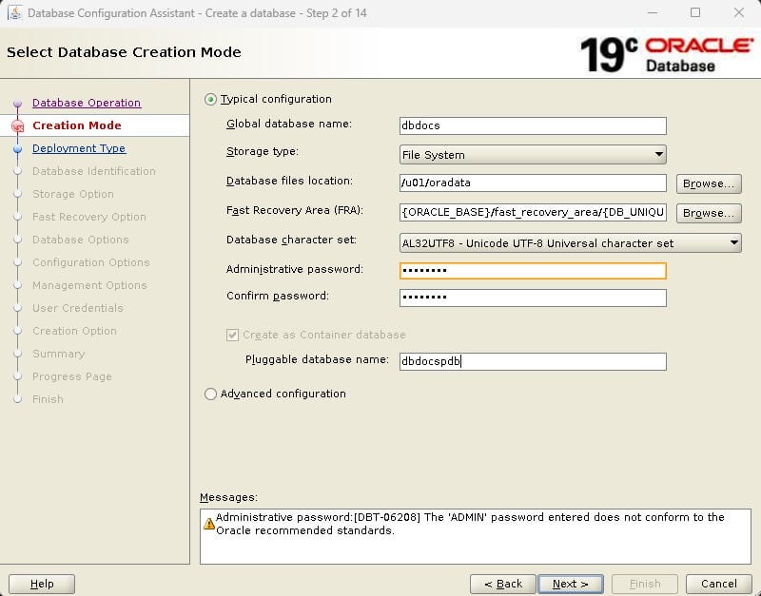Image resolution: width=761 pixels, height=596 pixels.
Task: Expand the Database character set dropdown
Action: [570, 243]
